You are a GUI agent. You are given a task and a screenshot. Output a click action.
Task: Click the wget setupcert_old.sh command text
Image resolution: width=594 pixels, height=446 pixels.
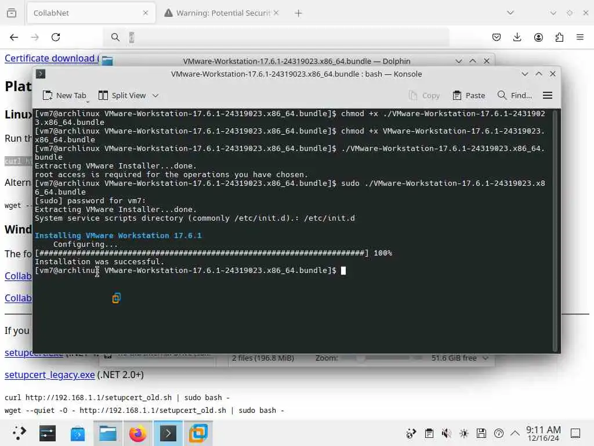(144, 411)
